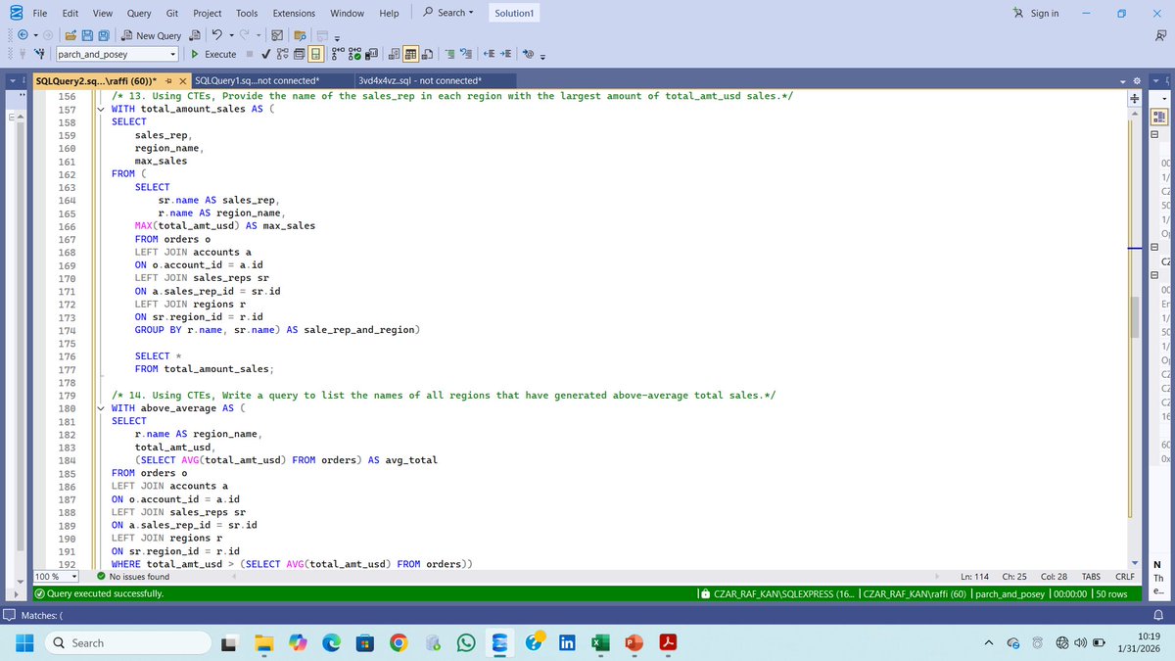Click the feedback icon below Sign in

pyautogui.click(x=1161, y=35)
